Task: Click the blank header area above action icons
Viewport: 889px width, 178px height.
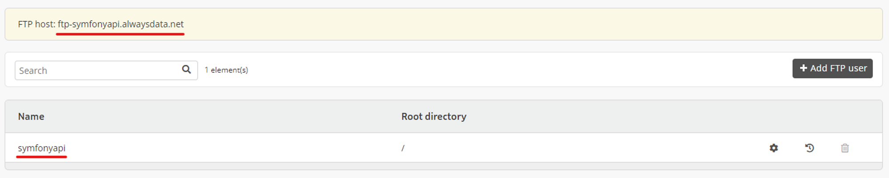Action: click(809, 116)
